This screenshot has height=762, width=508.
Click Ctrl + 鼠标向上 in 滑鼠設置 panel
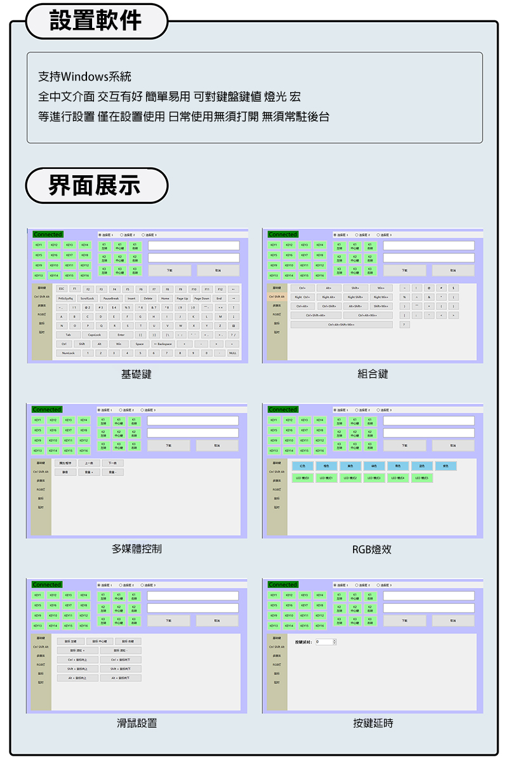pos(77,660)
